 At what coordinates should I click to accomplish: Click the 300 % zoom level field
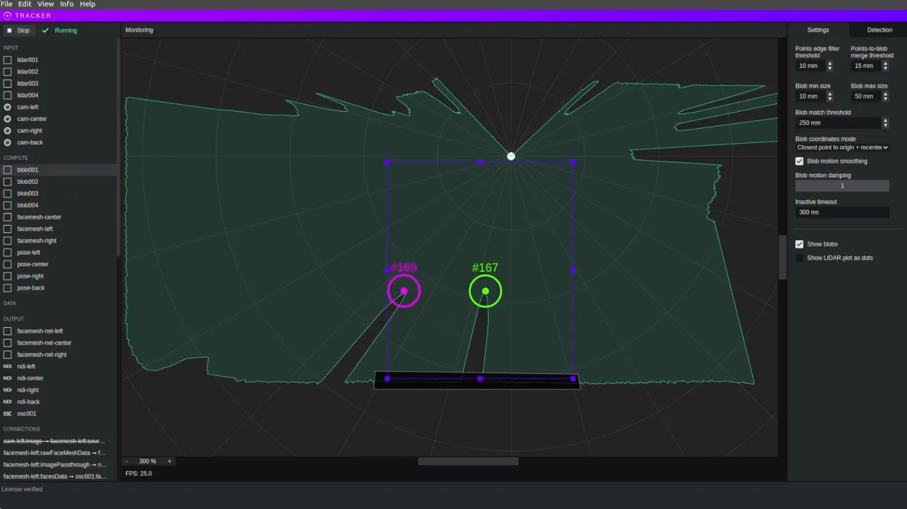pos(148,461)
